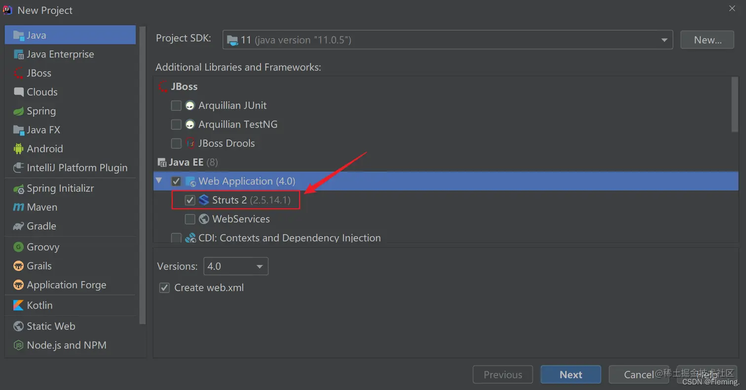The image size is (746, 390).
Task: Click the Kotlin K icon
Action: pyautogui.click(x=19, y=305)
